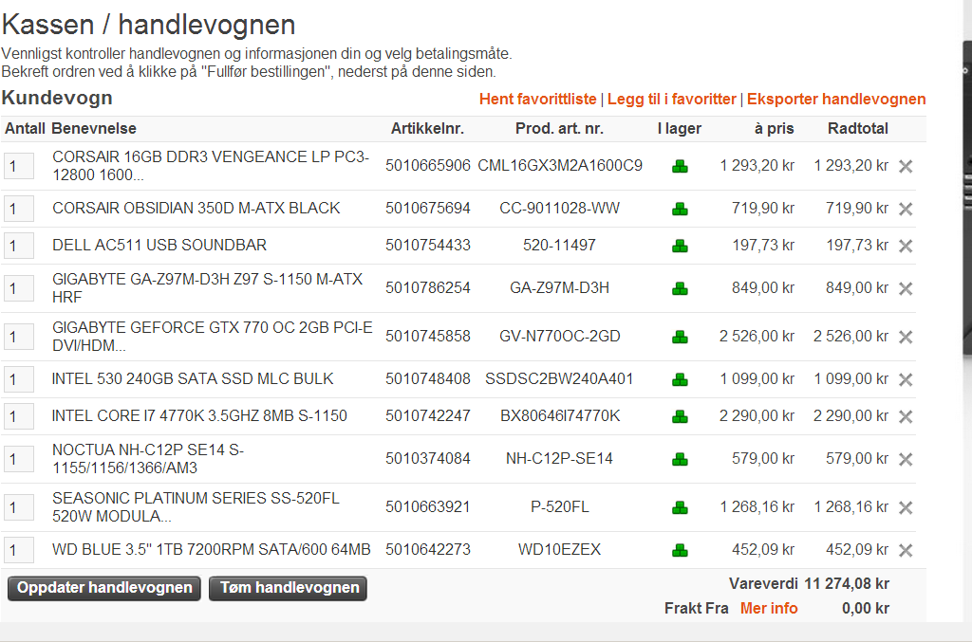
Task: Click stock icon for GA-Z97M-D3H motherboard
Action: tap(680, 288)
